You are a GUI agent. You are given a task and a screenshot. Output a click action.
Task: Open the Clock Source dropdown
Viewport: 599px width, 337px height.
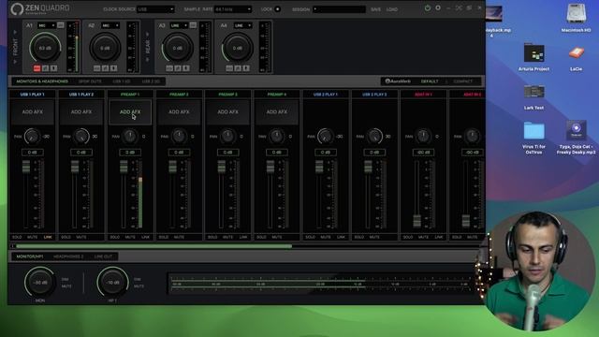click(155, 9)
